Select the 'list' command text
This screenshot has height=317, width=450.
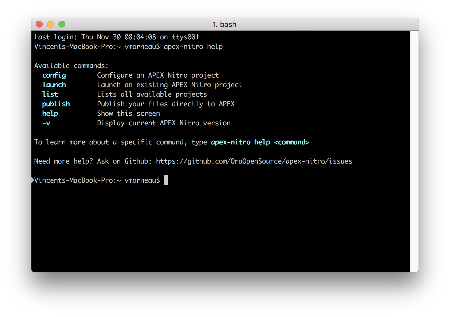50,94
